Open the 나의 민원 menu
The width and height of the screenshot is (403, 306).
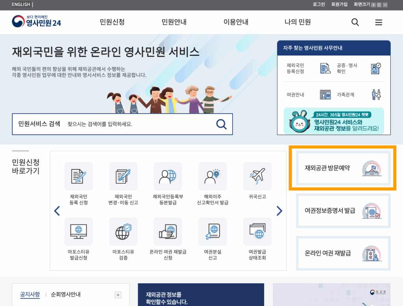pyautogui.click(x=298, y=22)
